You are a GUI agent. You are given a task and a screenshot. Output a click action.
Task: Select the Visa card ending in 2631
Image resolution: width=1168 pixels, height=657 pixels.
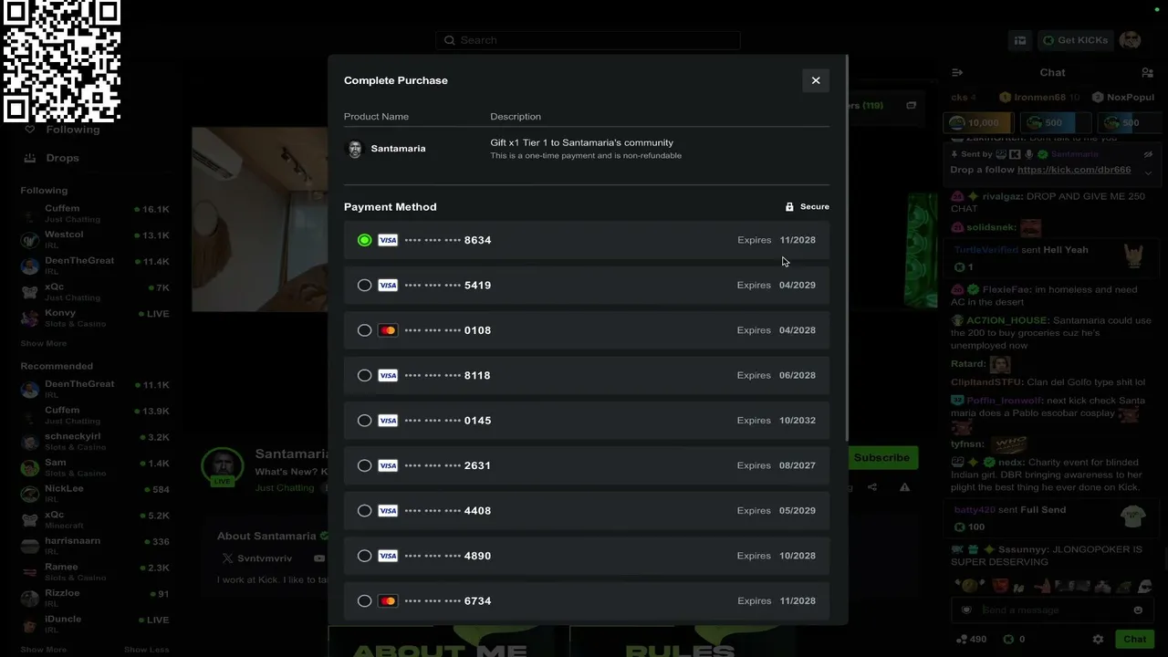coord(587,465)
